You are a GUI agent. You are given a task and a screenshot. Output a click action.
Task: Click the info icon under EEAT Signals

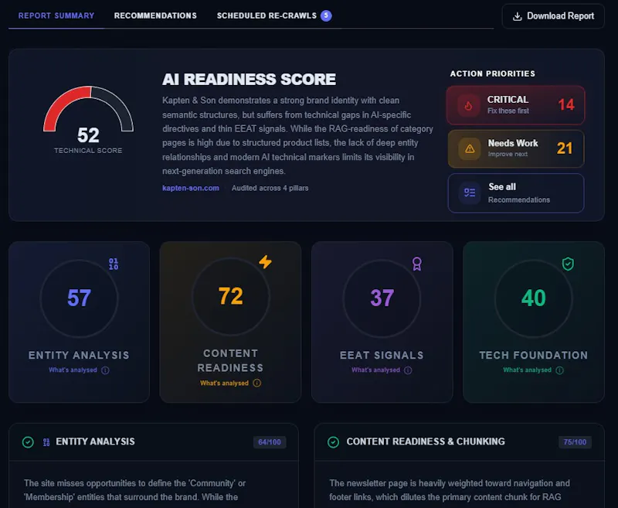(x=408, y=370)
